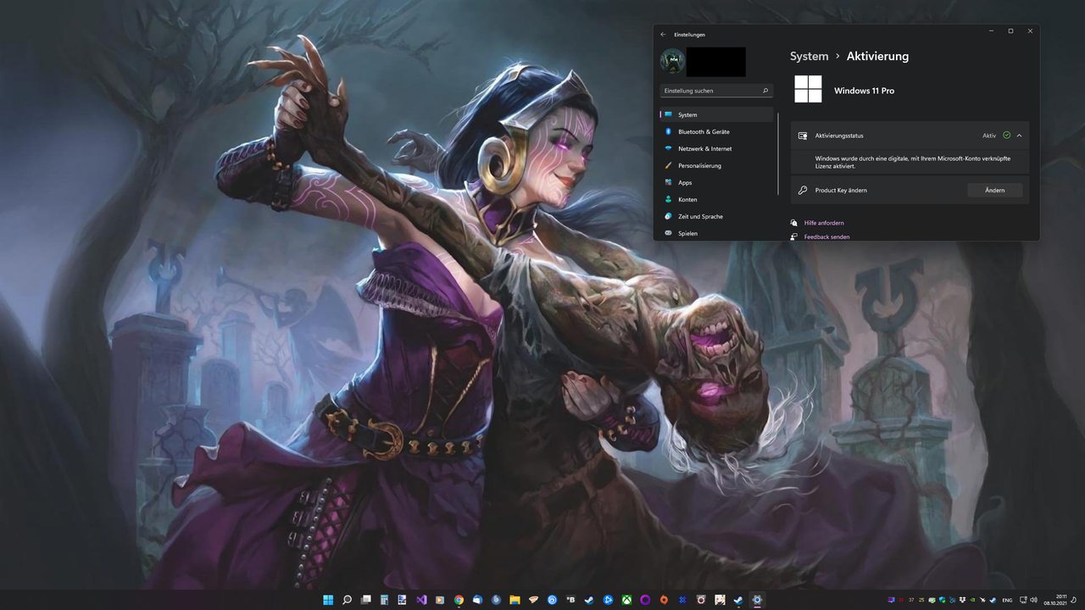Open Bluetooth & Geräte settings

(x=716, y=131)
